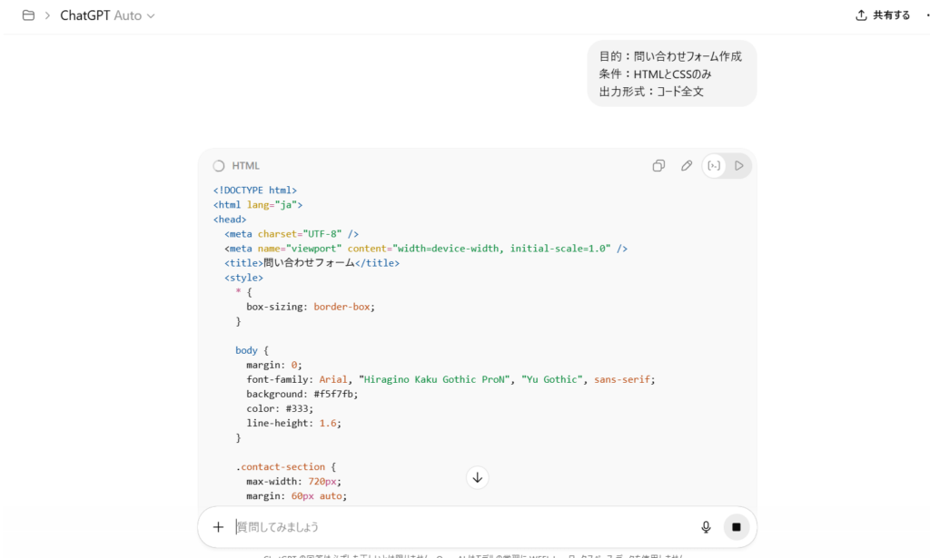Screen dimensions: 930x558
Task: Switch code block to code view
Action: point(715,166)
